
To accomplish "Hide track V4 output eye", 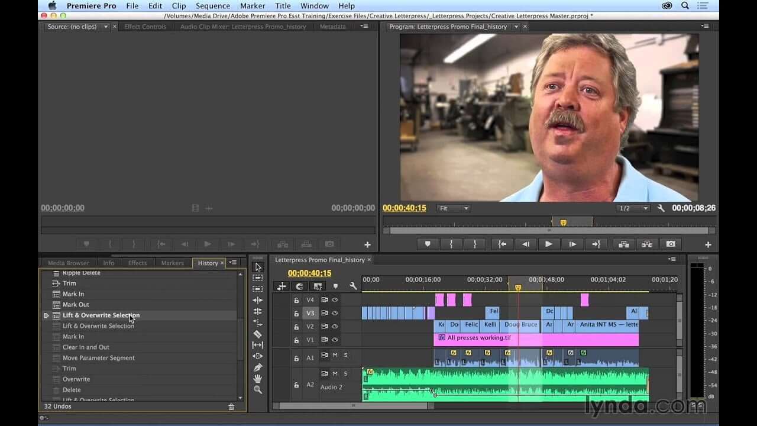I will pyautogui.click(x=335, y=300).
